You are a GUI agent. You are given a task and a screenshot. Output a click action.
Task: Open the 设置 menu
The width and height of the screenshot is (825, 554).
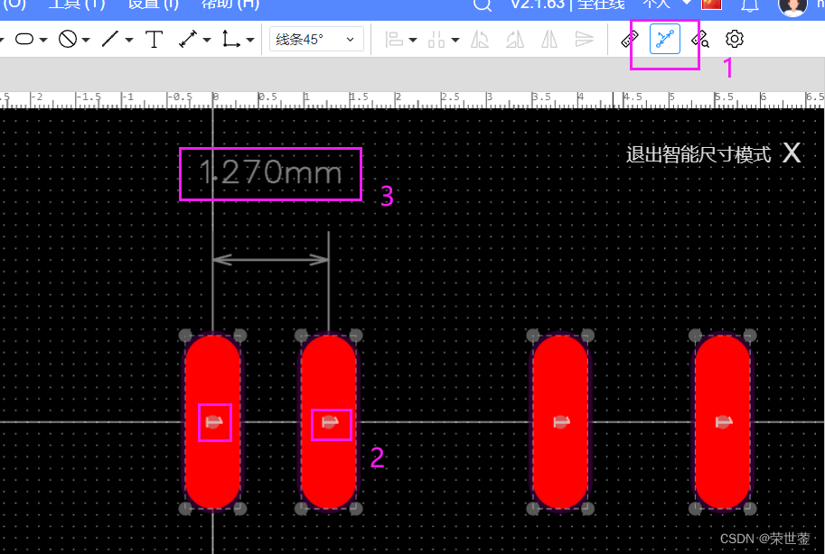[x=154, y=5]
